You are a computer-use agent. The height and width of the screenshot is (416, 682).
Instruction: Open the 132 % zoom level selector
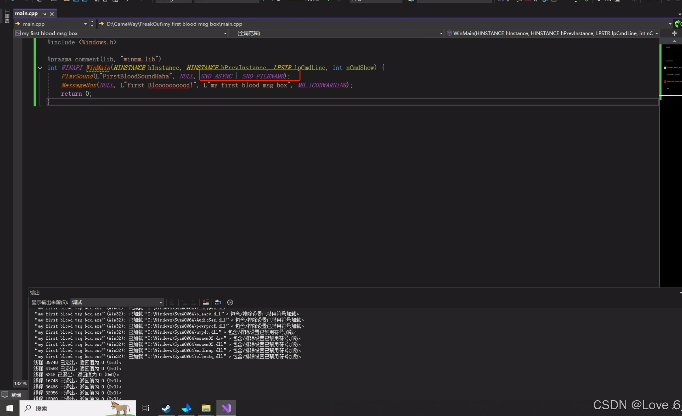[x=20, y=383]
